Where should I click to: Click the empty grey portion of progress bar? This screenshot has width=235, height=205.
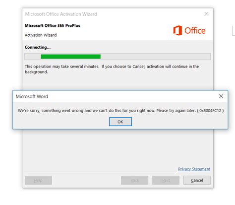click(x=155, y=57)
